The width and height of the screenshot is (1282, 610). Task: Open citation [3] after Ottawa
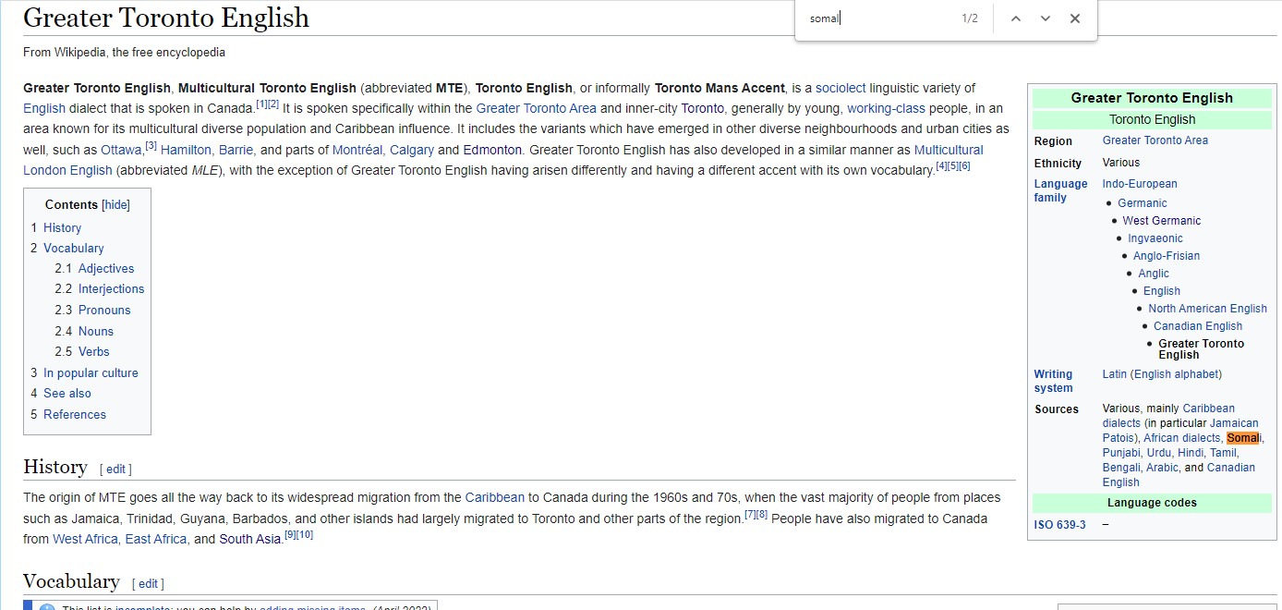151,145
